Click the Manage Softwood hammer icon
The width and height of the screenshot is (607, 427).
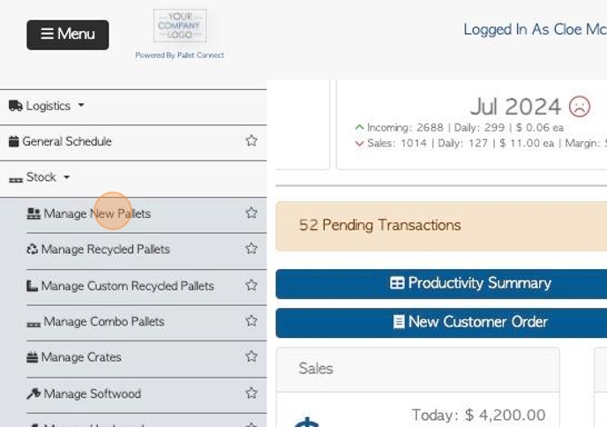coord(34,393)
